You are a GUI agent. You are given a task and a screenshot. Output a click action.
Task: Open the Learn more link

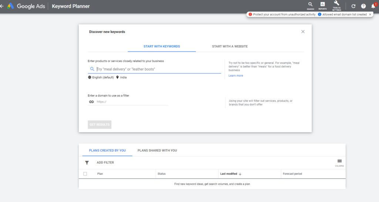pos(236,76)
